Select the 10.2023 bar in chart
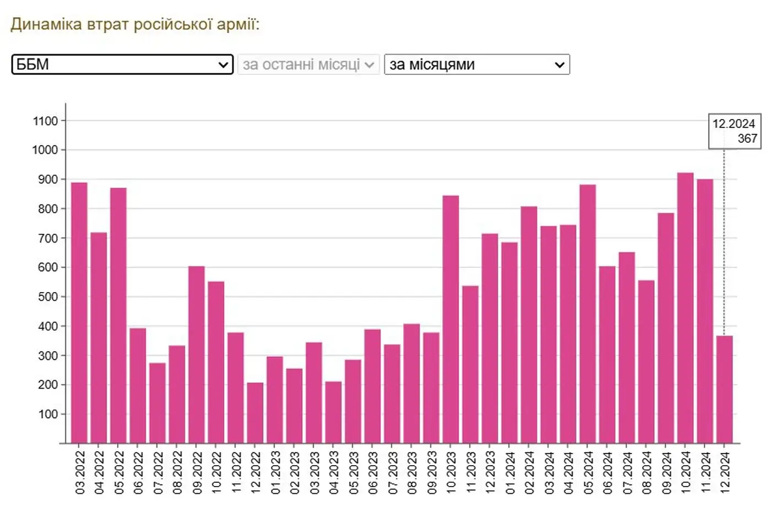771x507 pixels. pos(450,319)
